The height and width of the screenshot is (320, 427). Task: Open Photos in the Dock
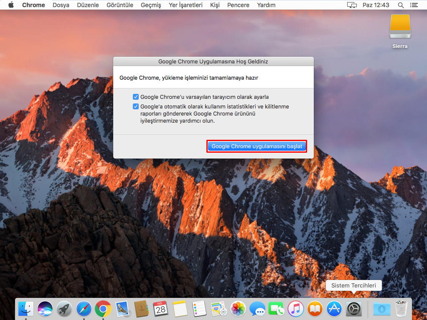tap(238, 309)
